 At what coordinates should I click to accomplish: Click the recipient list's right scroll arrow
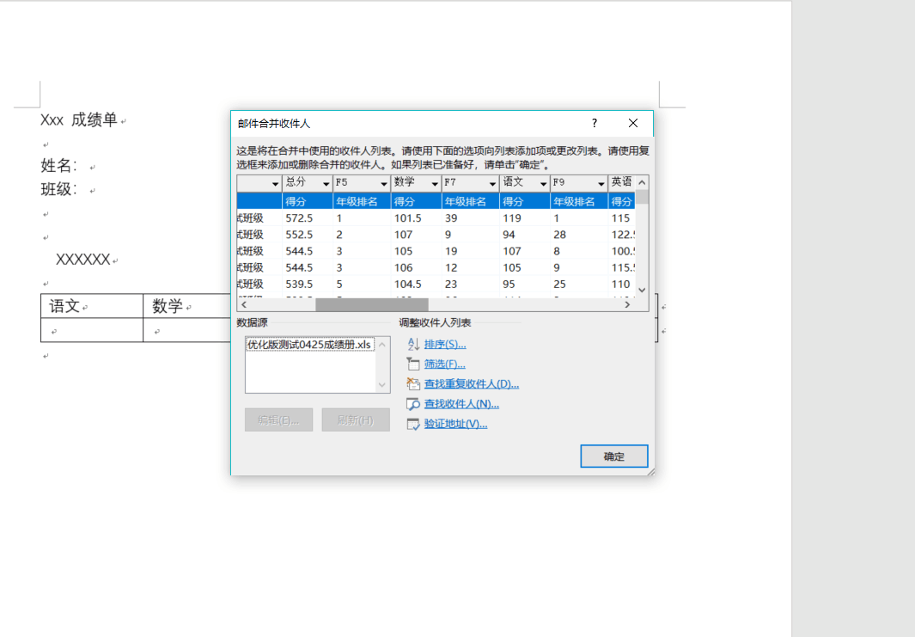tap(627, 304)
